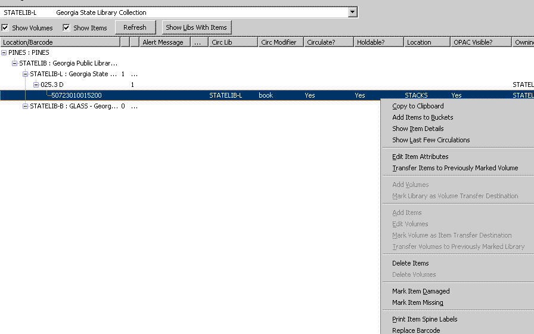
Task: Toggle the Show Volumes checkbox
Action: [5, 27]
